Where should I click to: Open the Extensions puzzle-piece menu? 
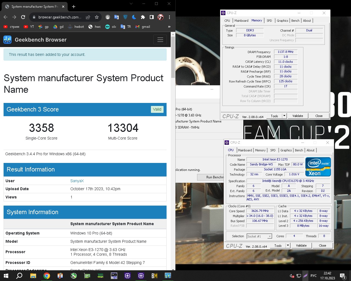tap(143, 17)
